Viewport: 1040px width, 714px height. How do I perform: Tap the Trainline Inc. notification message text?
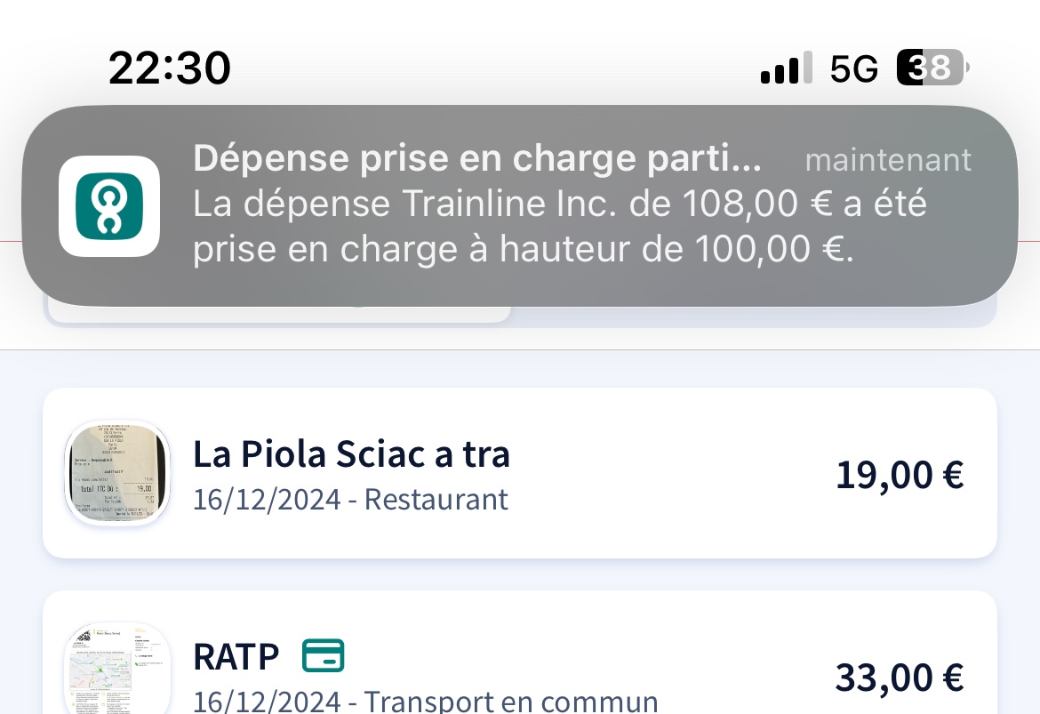pyautogui.click(x=559, y=226)
